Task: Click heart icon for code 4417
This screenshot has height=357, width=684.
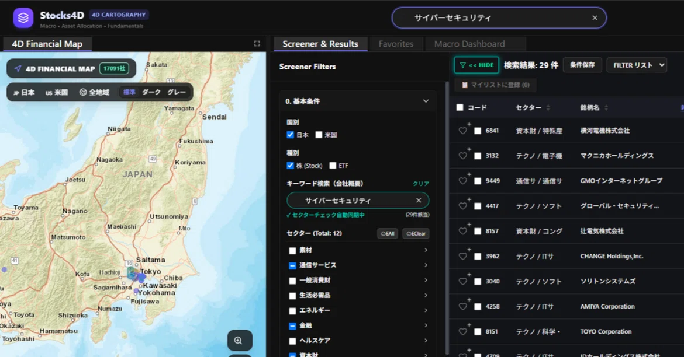Action: pos(463,206)
